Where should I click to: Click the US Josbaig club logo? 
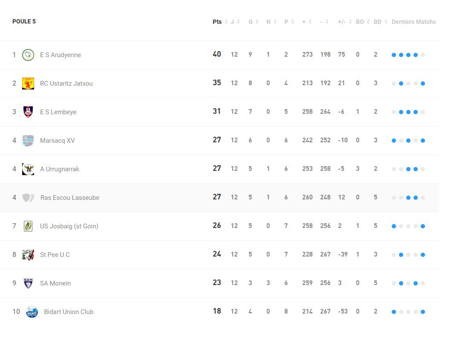click(x=28, y=226)
